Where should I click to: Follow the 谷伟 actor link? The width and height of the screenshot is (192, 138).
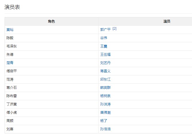pos(103,38)
